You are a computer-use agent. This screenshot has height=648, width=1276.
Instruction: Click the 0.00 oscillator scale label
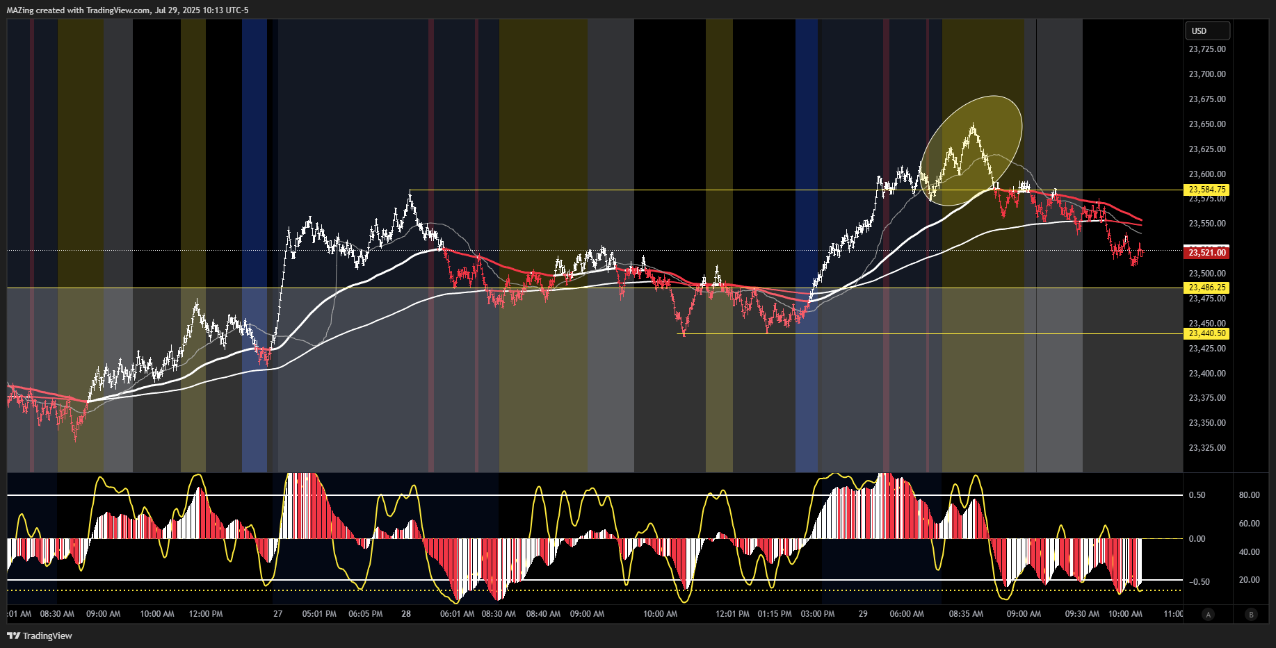click(1197, 539)
